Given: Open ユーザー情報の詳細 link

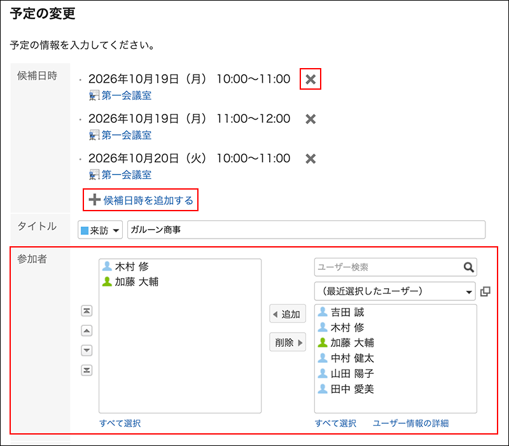Looking at the screenshot, I should click(x=410, y=423).
